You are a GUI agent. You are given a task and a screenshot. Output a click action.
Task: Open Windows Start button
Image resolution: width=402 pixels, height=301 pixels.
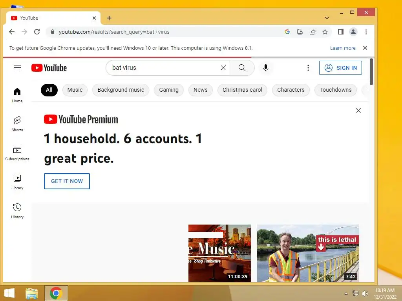9,293
